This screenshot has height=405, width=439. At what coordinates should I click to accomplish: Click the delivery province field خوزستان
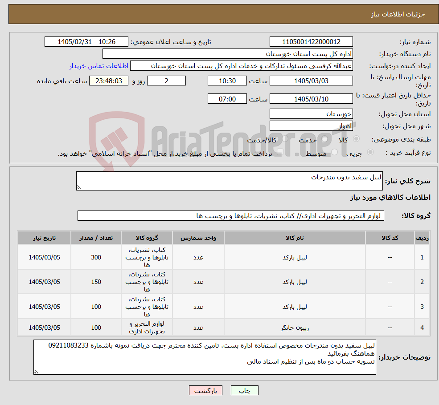311,114
